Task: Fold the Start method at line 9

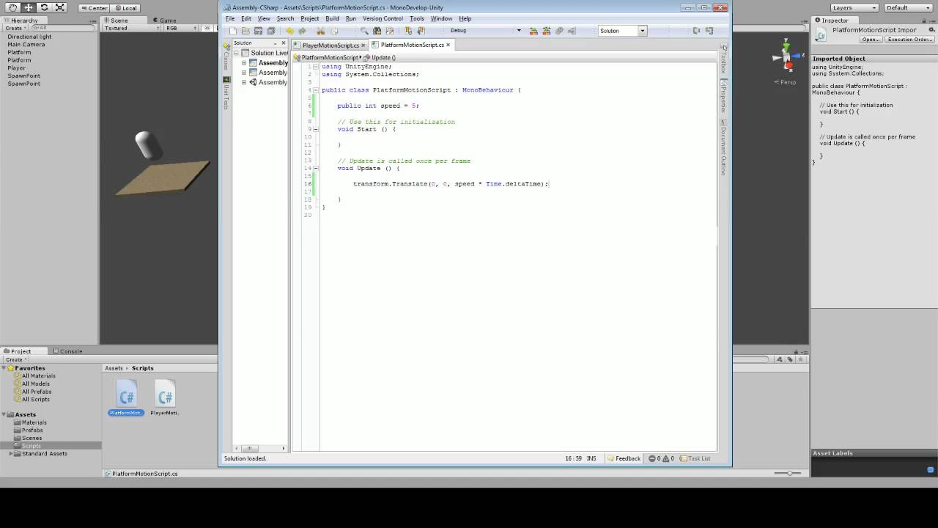Action: (316, 129)
